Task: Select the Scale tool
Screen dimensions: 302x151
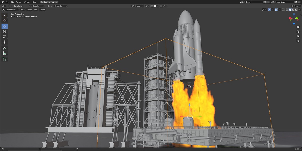Action: [5, 37]
